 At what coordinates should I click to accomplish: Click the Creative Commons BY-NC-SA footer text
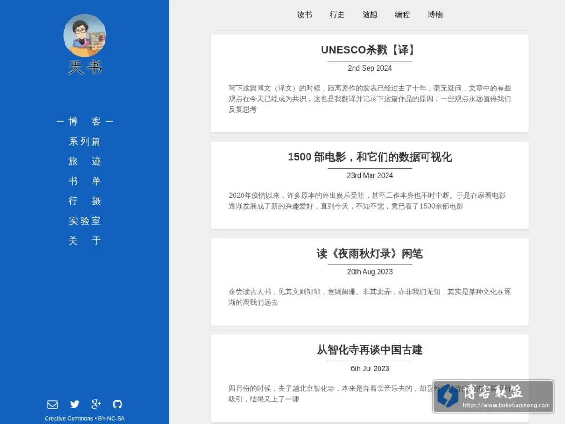pos(85,418)
